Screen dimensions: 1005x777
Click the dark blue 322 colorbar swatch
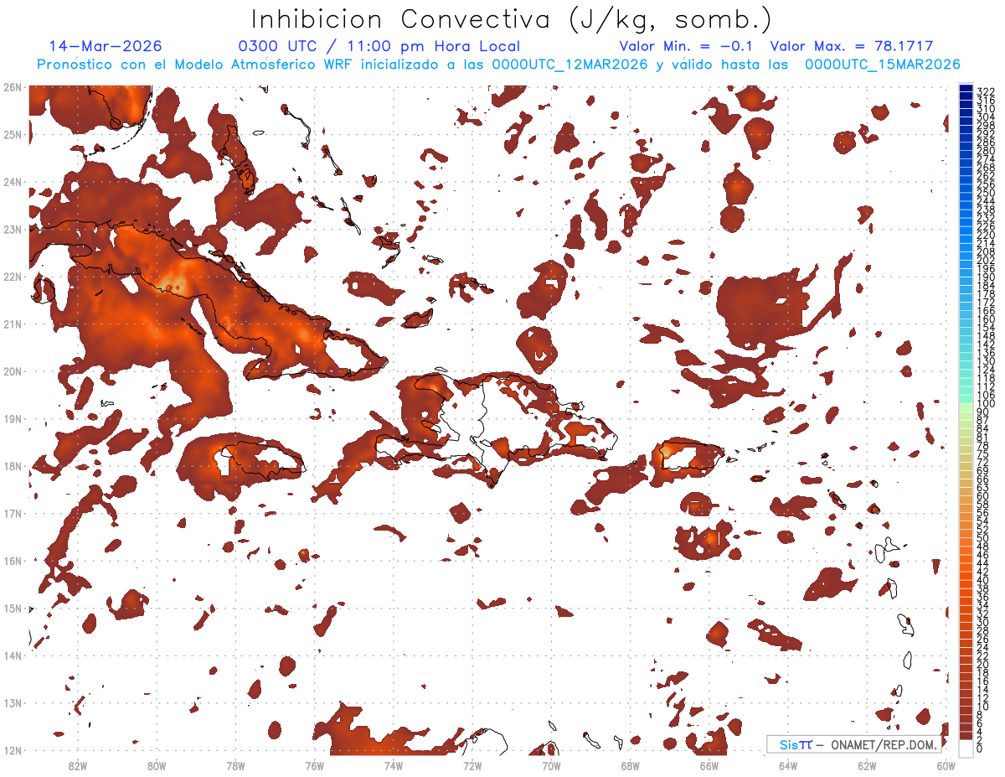(966, 91)
